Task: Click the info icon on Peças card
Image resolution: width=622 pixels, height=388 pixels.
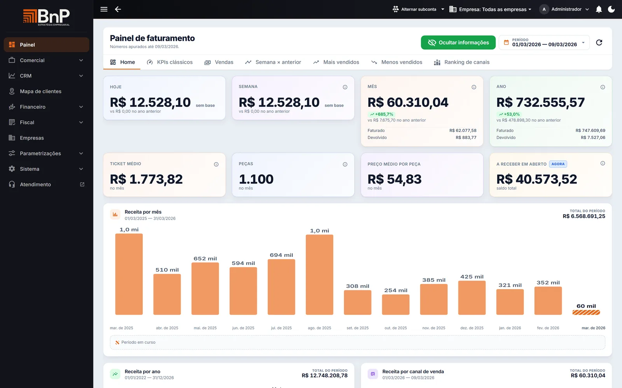Action: 345,165
